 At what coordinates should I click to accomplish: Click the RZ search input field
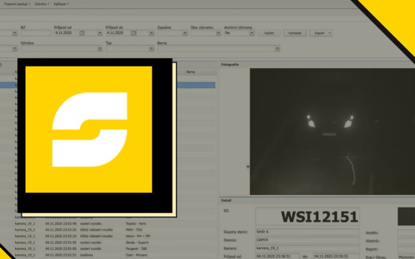36,33
